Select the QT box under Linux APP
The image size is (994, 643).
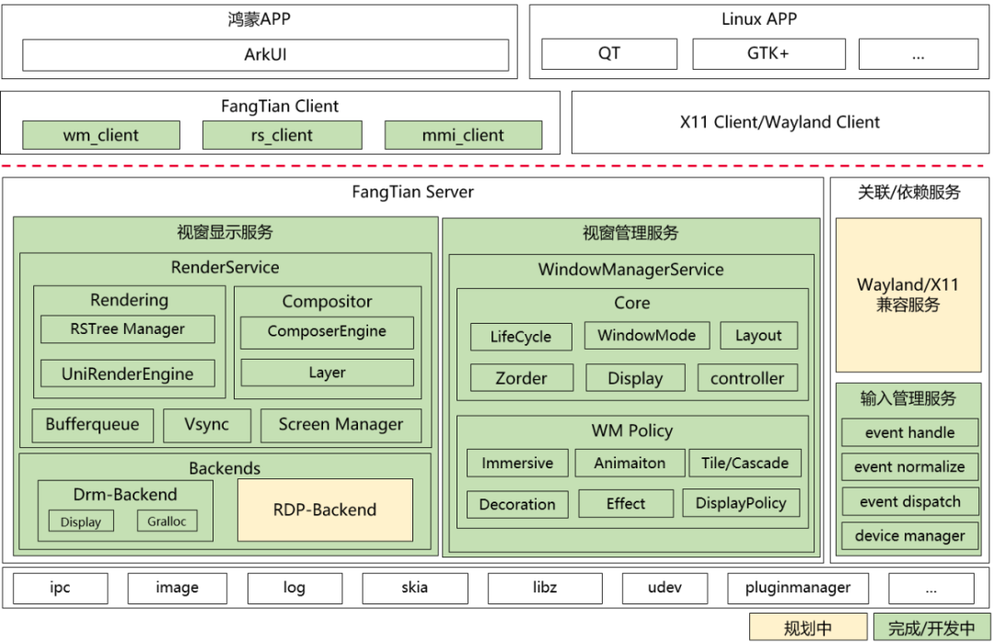[x=609, y=54]
